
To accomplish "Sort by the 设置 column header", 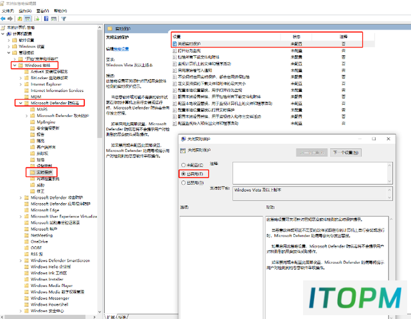I will click(x=226, y=37).
